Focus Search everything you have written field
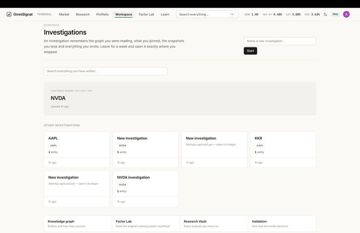Viewport: 360px width, 233px height. point(105,71)
